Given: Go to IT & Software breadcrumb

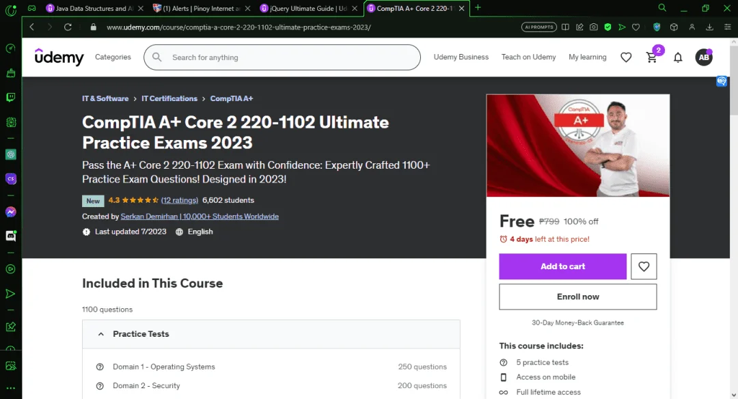Looking at the screenshot, I should click(105, 98).
